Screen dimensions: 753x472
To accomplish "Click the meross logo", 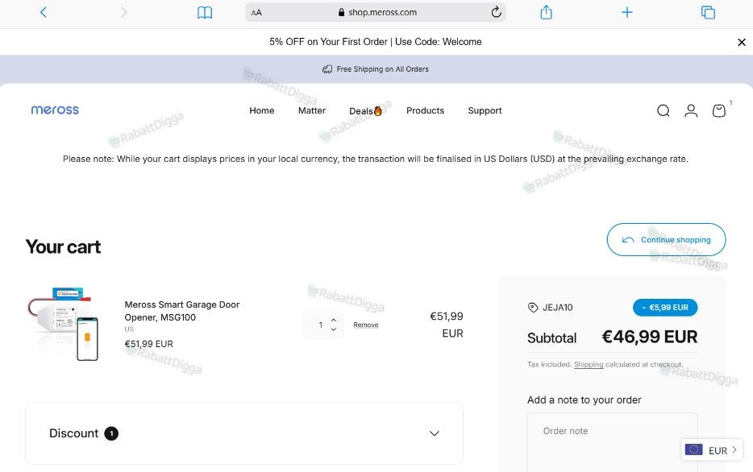I will point(55,110).
